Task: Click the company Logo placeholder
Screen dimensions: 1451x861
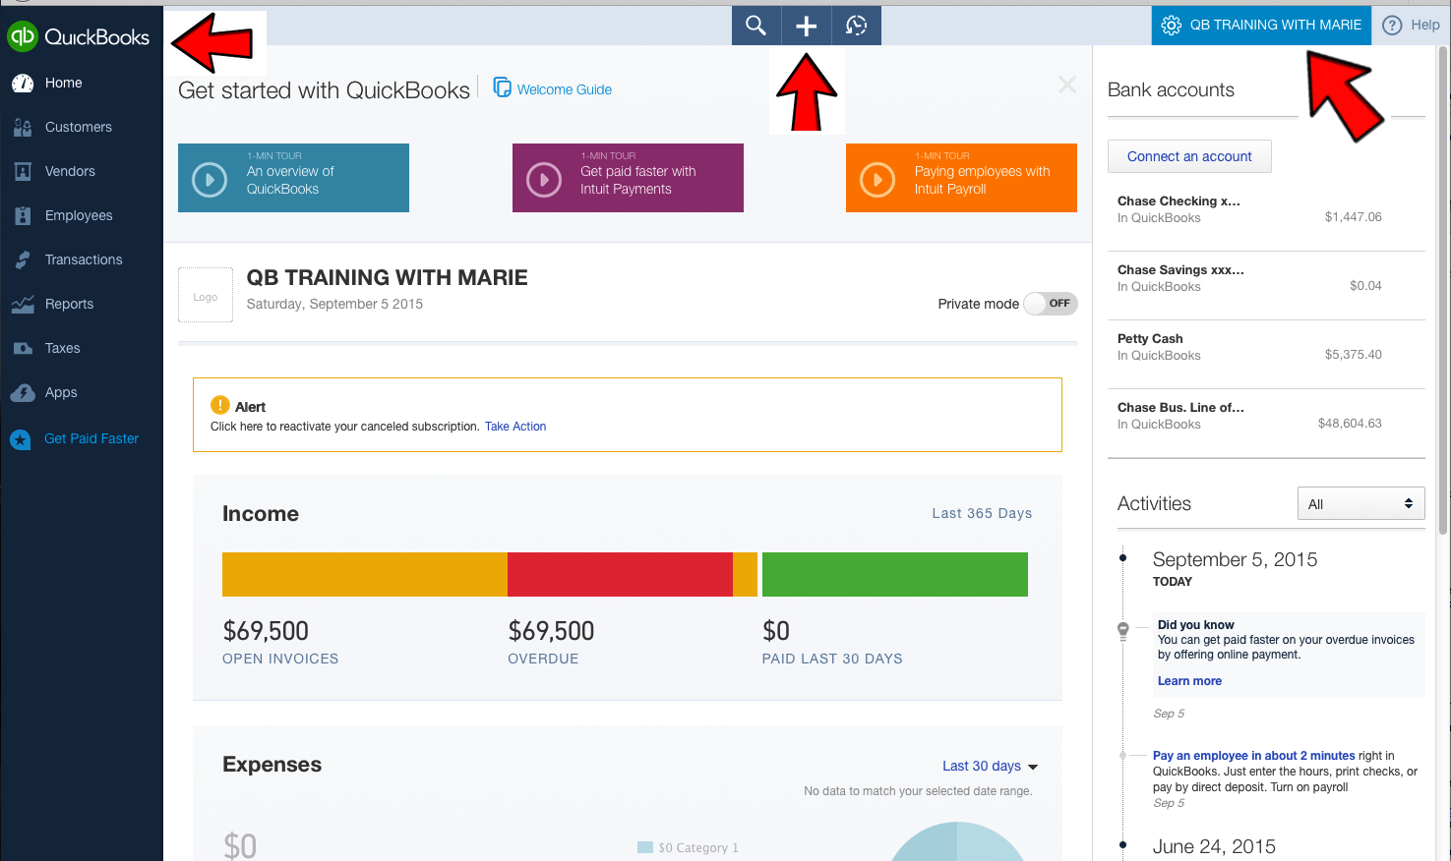Action: [x=206, y=295]
